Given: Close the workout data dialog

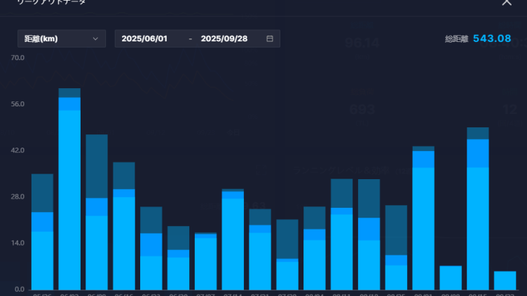Looking at the screenshot, I should click(507, 3).
